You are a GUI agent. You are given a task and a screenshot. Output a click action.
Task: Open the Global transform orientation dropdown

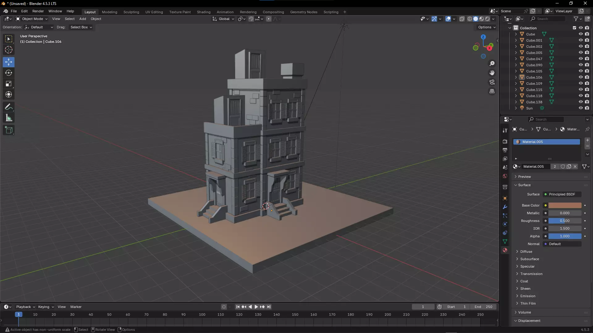click(223, 19)
